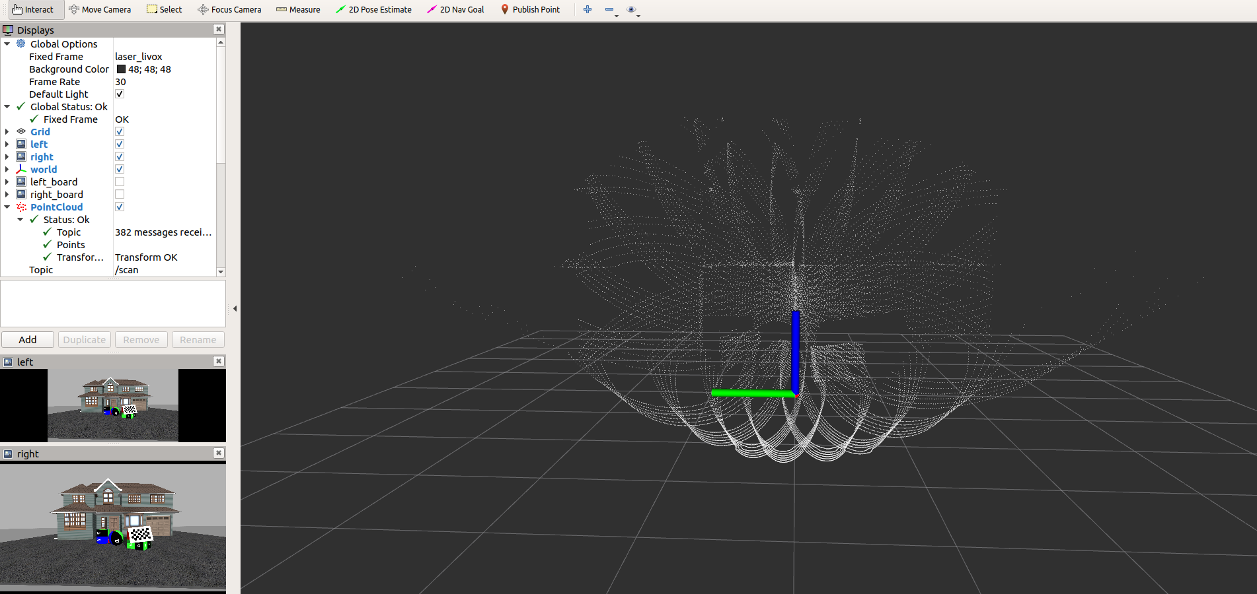Expand the Grid tree node

(7, 131)
